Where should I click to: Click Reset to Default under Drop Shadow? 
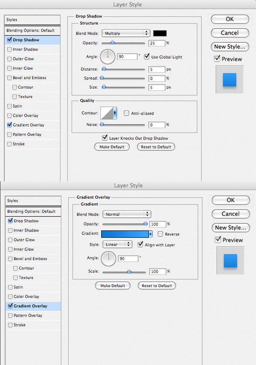point(156,147)
